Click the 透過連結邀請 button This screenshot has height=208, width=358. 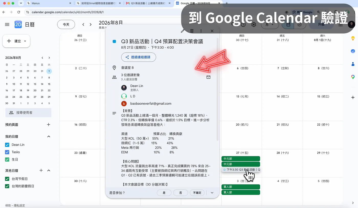pyautogui.click(x=139, y=57)
